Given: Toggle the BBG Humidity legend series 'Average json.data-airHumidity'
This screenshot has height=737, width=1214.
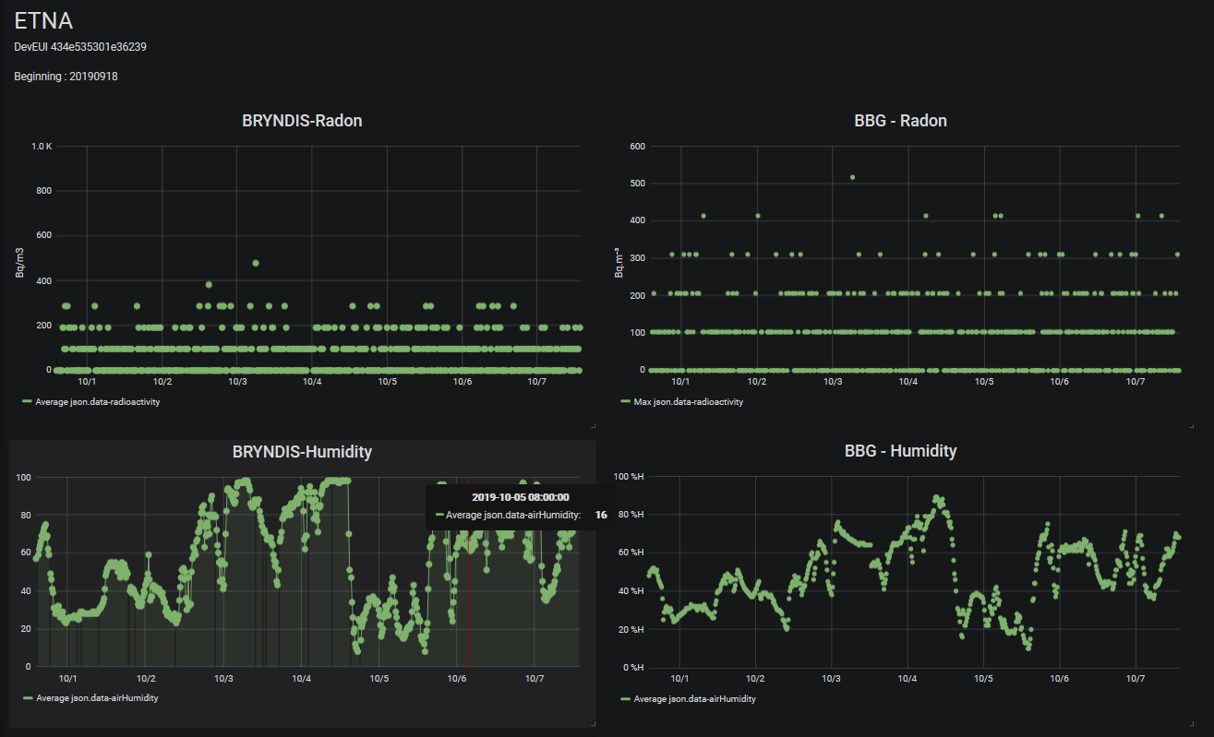Looking at the screenshot, I should pos(694,699).
